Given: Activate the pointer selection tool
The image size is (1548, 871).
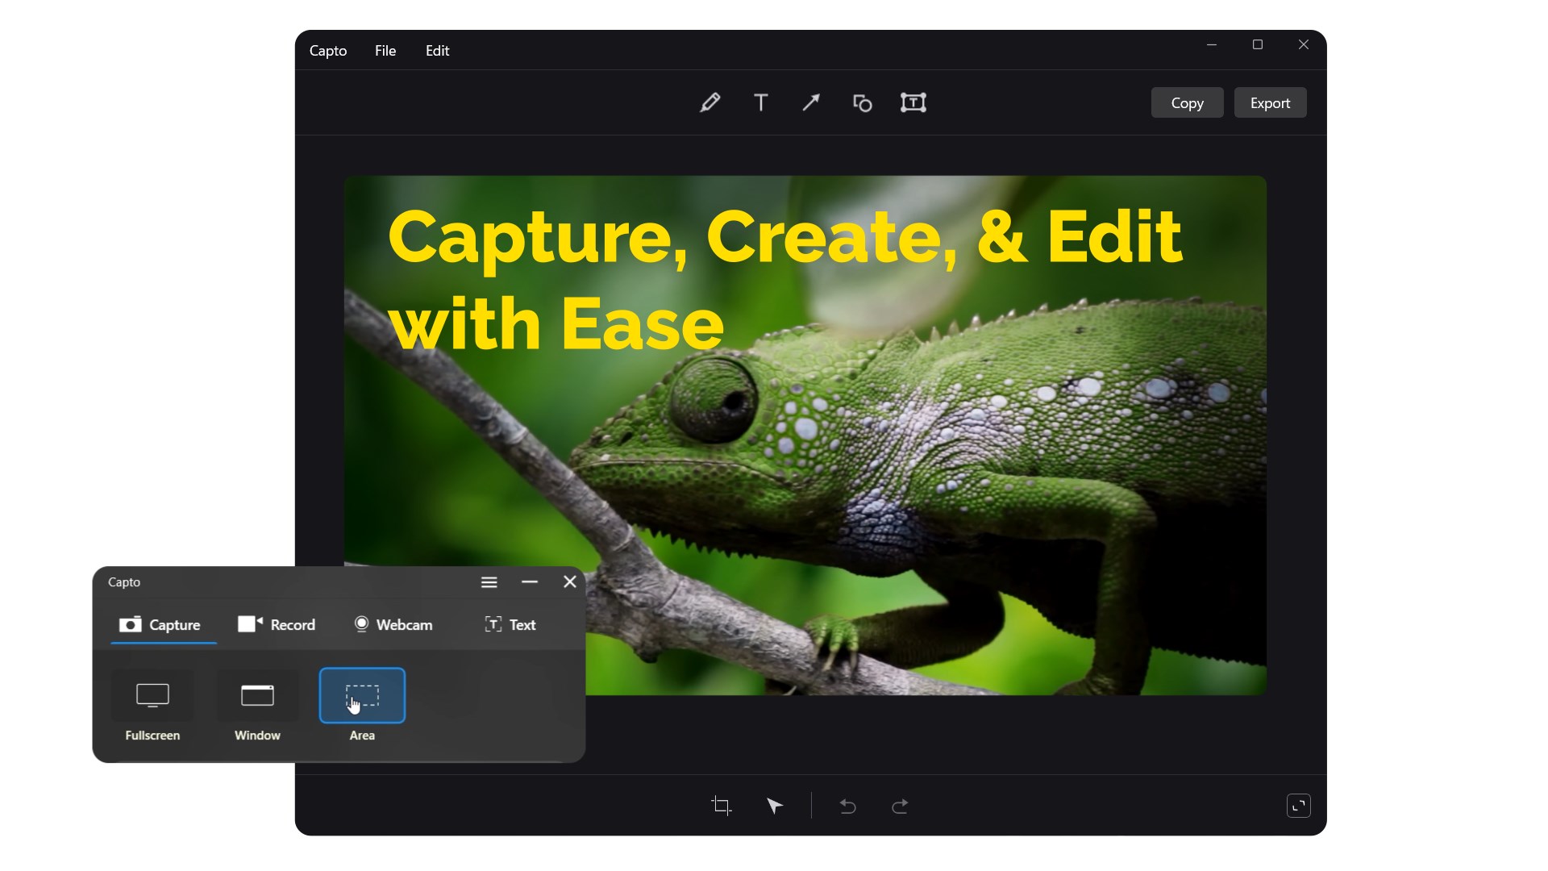Looking at the screenshot, I should [774, 806].
